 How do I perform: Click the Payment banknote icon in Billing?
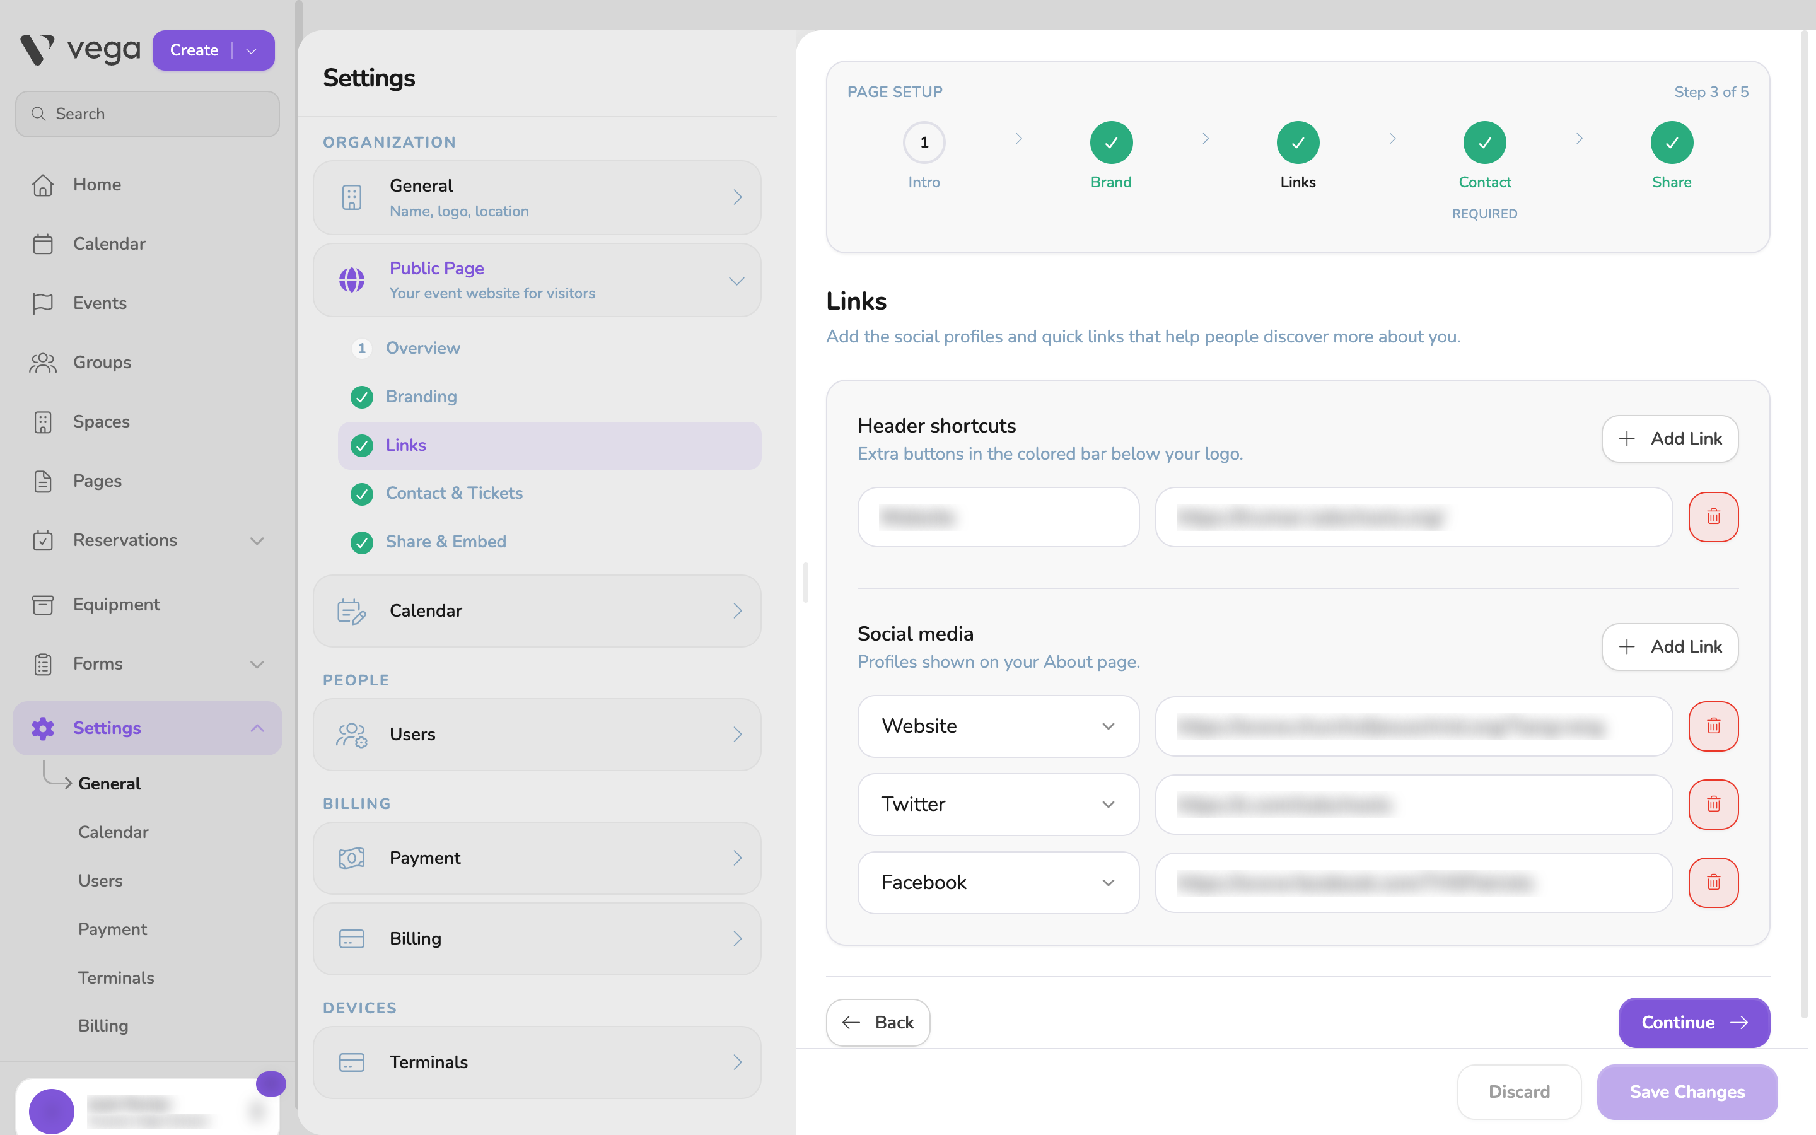pyautogui.click(x=351, y=858)
